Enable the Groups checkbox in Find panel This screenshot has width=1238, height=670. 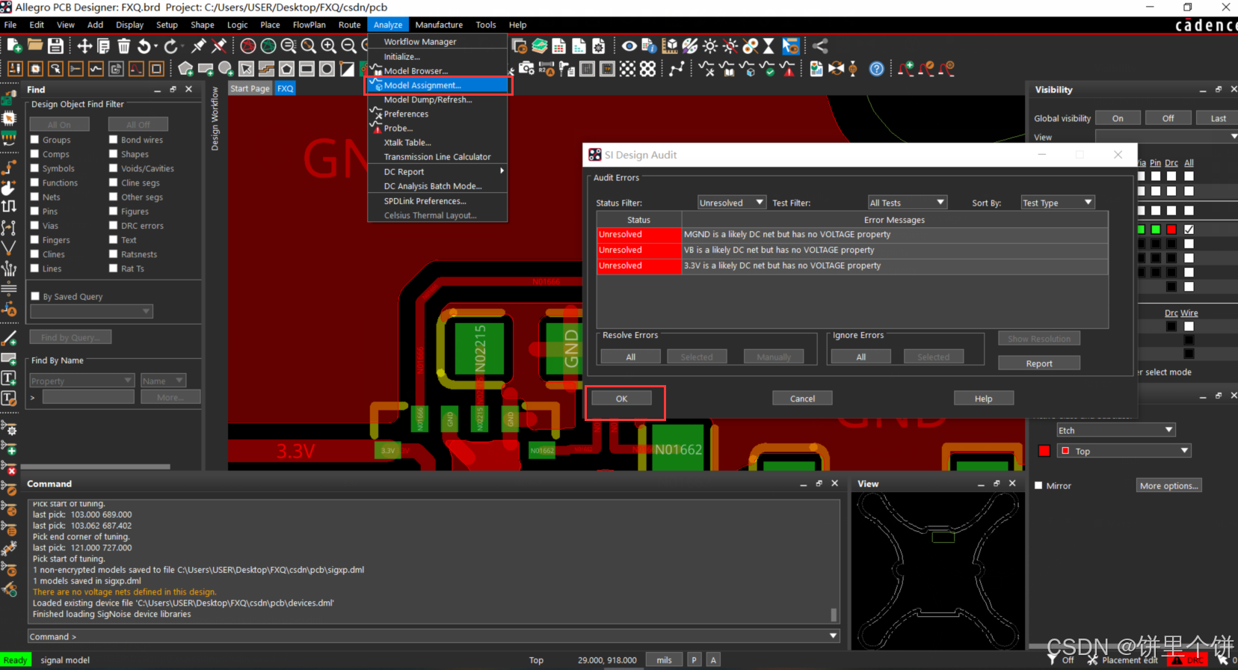click(35, 140)
